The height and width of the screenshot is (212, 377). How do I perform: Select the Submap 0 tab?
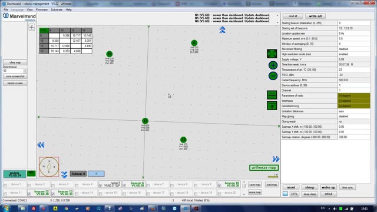point(78,174)
